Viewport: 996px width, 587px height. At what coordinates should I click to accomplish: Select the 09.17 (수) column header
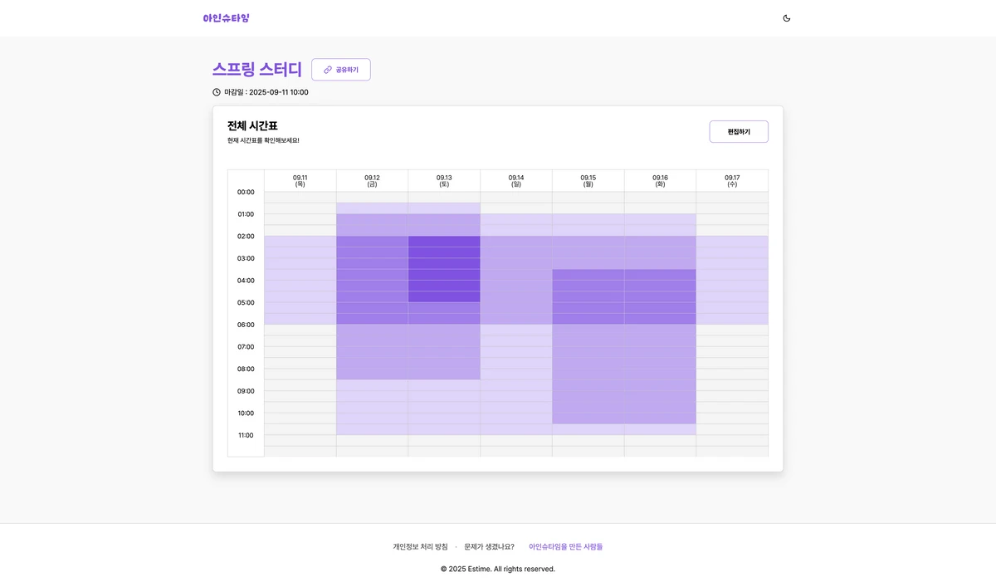point(732,181)
